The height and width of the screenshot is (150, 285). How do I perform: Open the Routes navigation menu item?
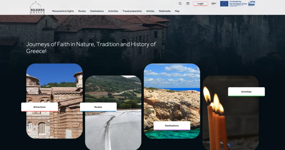tap(82, 11)
